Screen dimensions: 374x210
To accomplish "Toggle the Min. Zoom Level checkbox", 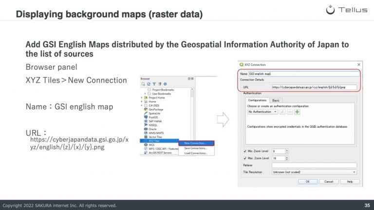I will [245, 151].
